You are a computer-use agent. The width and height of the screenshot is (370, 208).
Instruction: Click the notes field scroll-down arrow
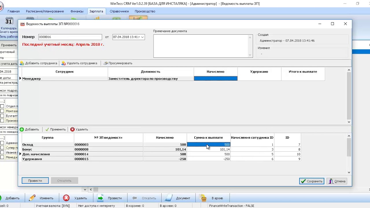pyautogui.click(x=250, y=55)
